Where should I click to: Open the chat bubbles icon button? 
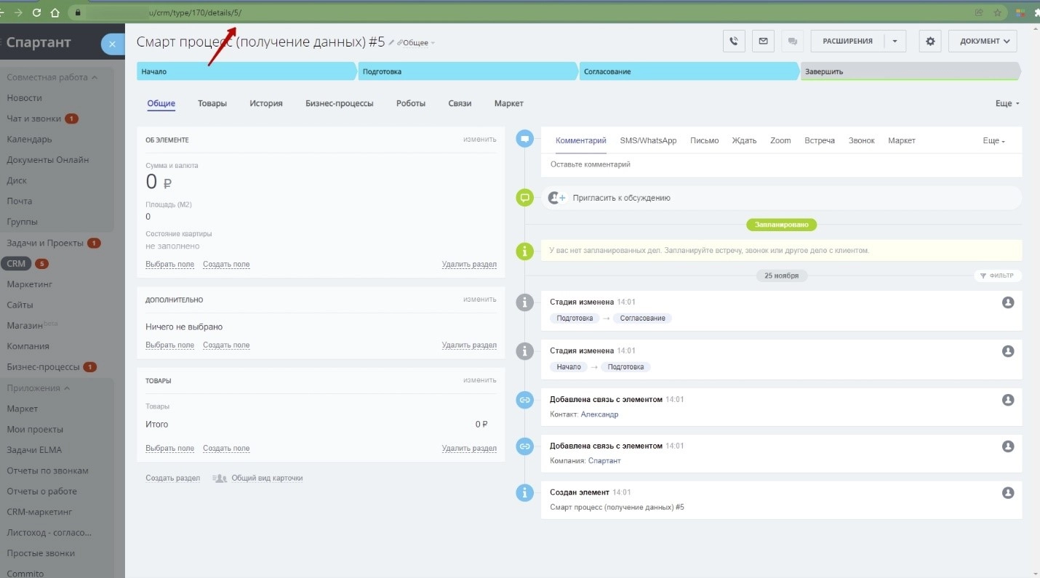(x=792, y=41)
